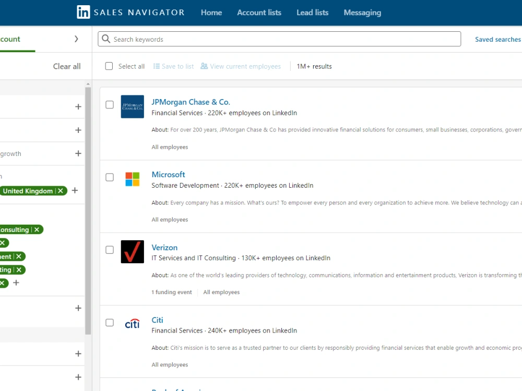Open the JPMorgan Chase logo thumbnail

[x=132, y=107]
